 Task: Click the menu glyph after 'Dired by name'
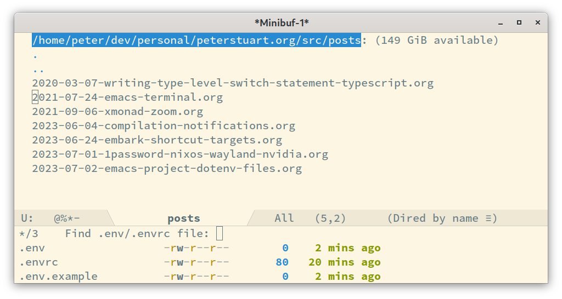click(488, 218)
